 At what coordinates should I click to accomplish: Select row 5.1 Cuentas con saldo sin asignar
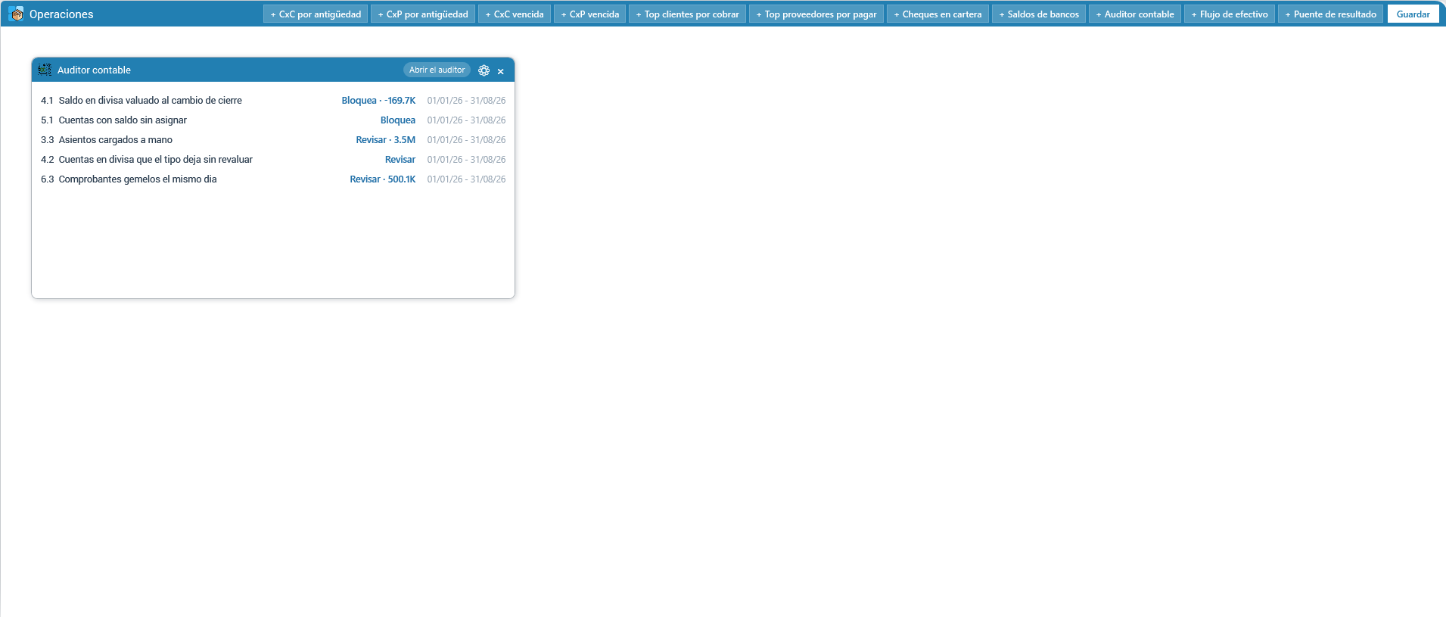[x=273, y=120]
